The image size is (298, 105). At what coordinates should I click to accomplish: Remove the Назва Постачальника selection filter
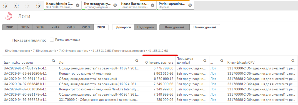(x=152, y=5)
